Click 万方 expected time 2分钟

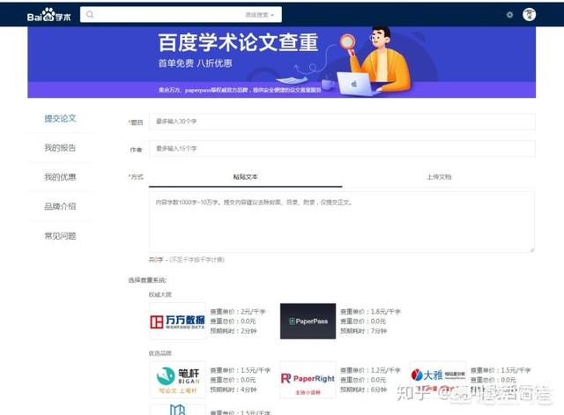[249, 330]
